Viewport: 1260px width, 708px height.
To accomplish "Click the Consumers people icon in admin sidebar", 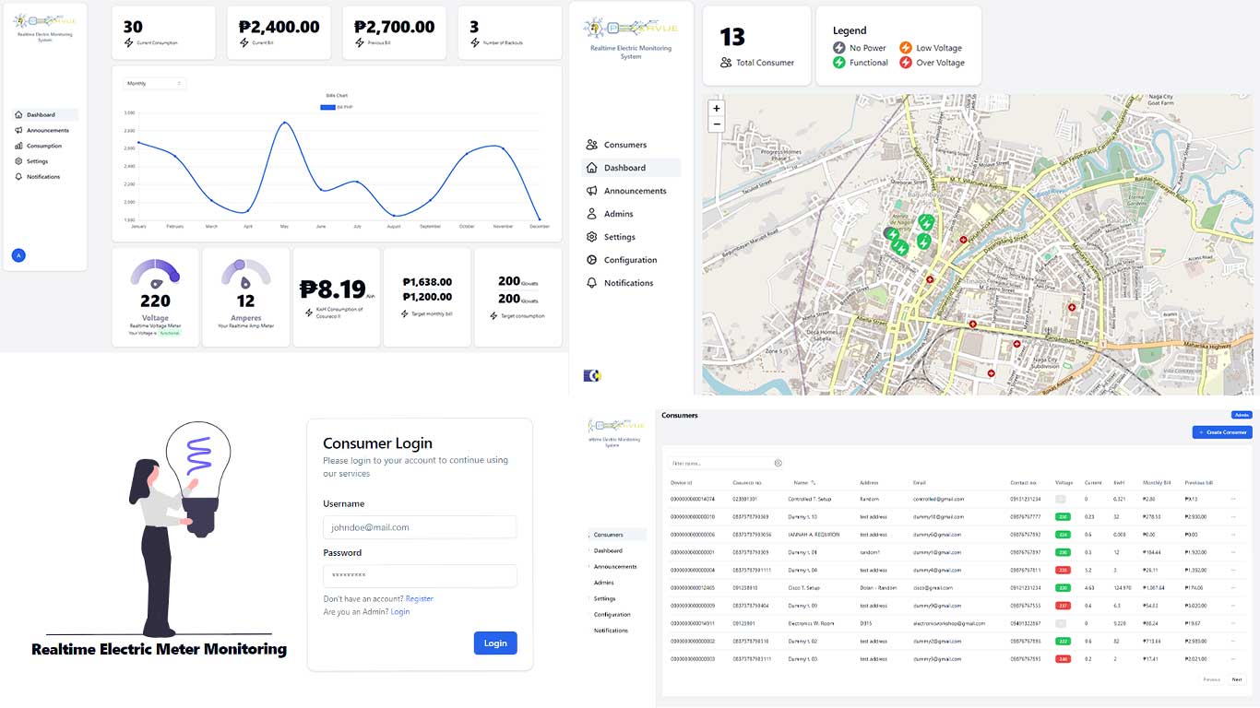I will (592, 145).
